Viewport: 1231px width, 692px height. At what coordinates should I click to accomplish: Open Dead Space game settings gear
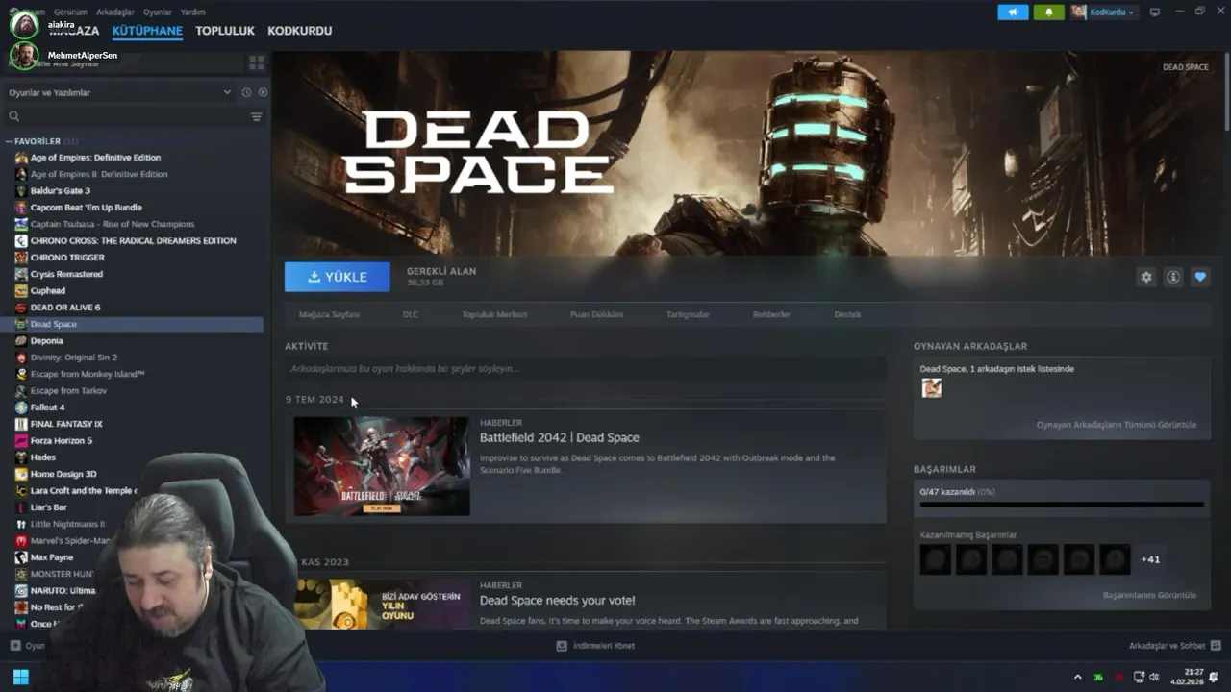[x=1146, y=277]
